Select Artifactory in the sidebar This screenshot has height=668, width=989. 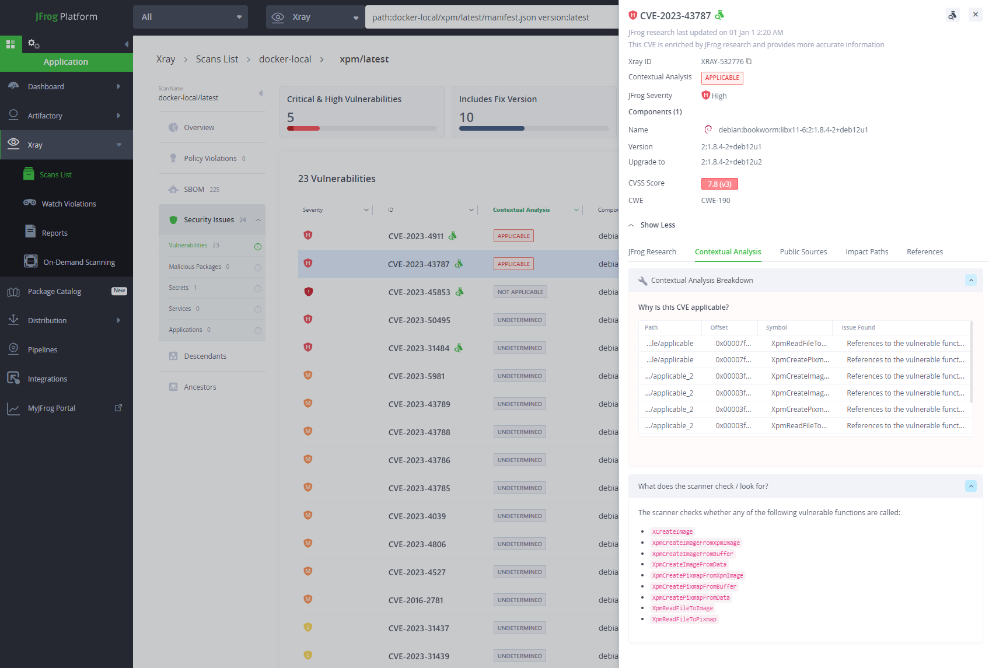pos(45,115)
